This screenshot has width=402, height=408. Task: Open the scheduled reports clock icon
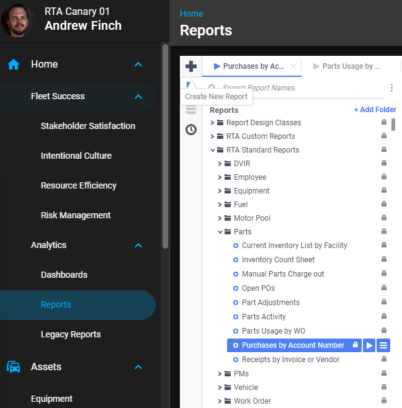pos(191,130)
